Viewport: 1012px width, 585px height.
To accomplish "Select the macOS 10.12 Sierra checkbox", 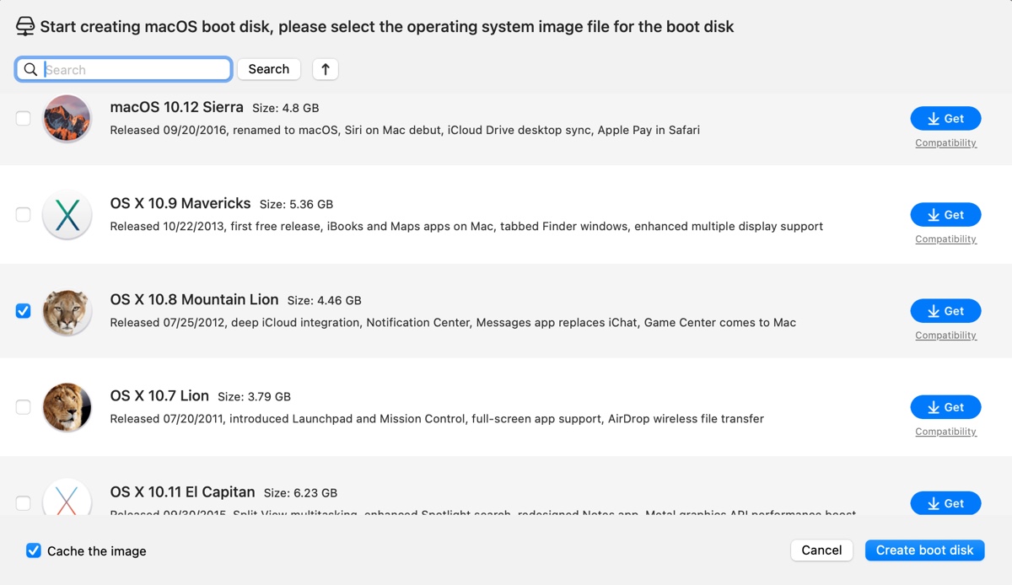I will point(24,119).
